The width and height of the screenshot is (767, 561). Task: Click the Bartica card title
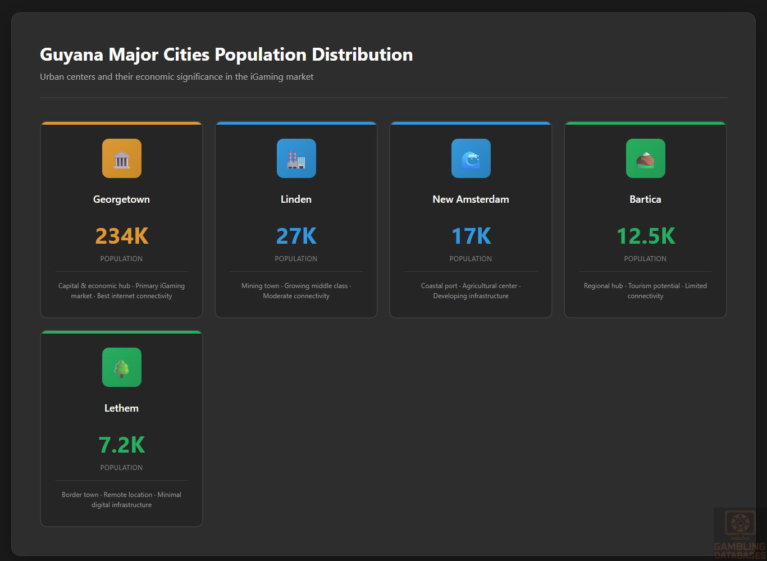tap(646, 199)
